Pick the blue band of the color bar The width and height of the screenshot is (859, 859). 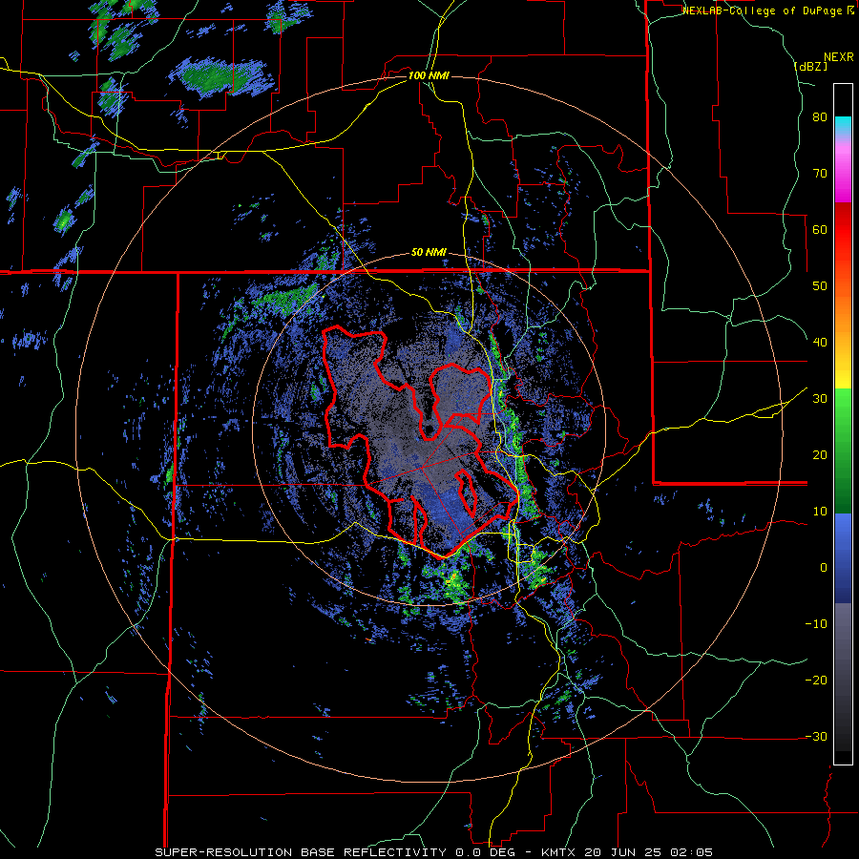coord(843,558)
